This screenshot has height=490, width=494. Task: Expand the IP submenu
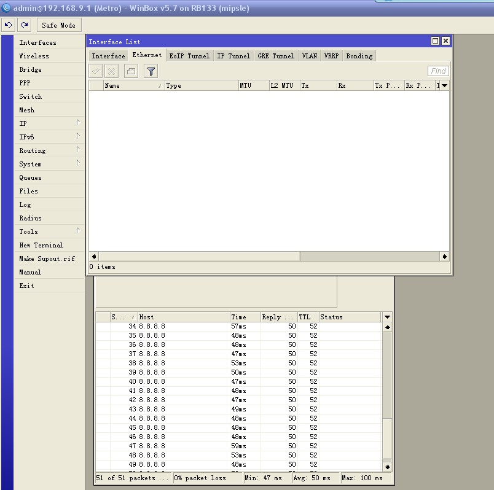(x=50, y=123)
